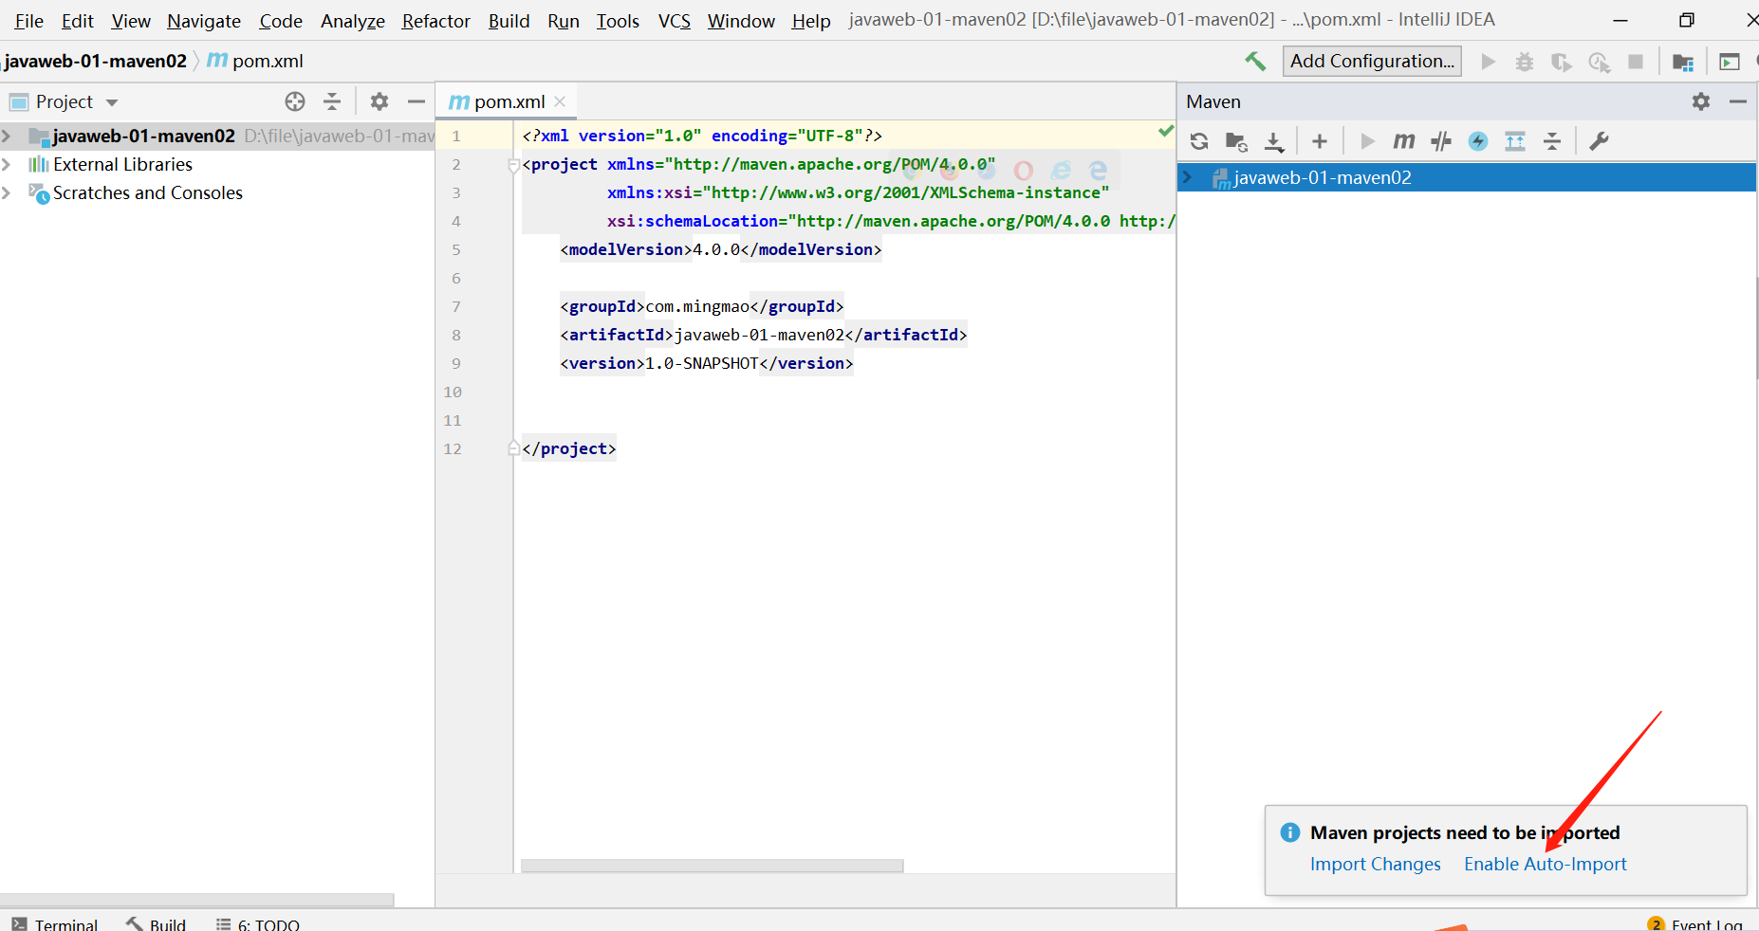This screenshot has height=931, width=1759.
Task: Click the Project panel horizontal scrollbar
Action: (196, 899)
